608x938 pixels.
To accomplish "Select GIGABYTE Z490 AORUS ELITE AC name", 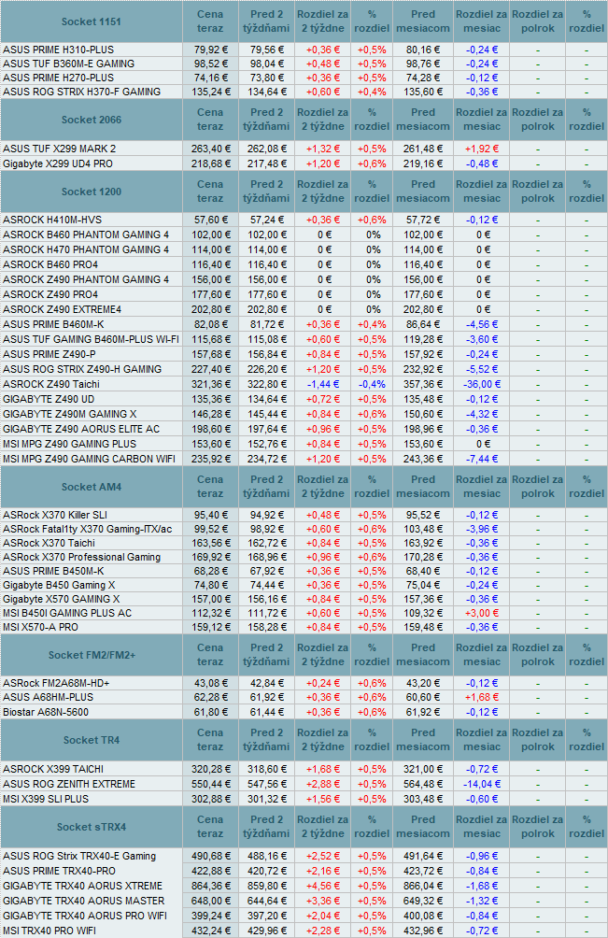I will tap(81, 429).
